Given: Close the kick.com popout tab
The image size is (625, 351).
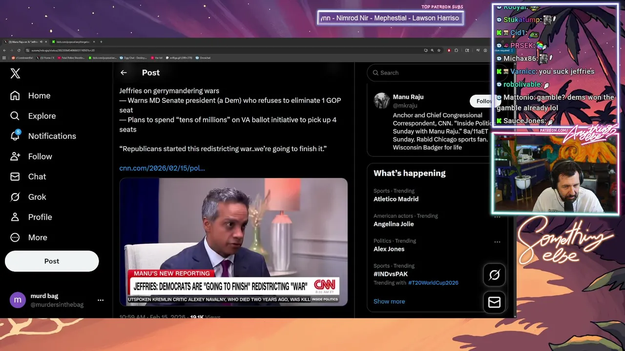Looking at the screenshot, I should click(x=94, y=42).
